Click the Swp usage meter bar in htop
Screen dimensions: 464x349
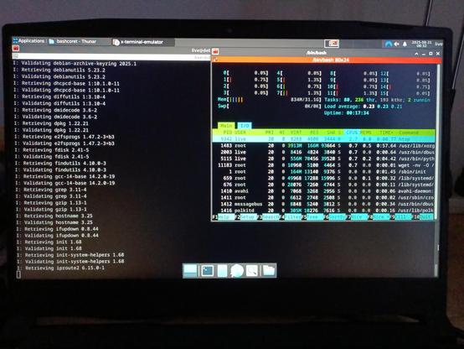[270, 107]
